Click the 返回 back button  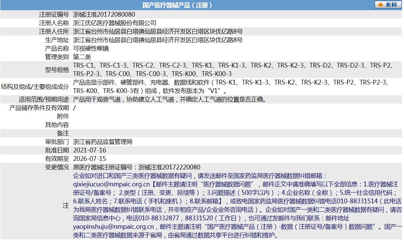pyautogui.click(x=388, y=5)
